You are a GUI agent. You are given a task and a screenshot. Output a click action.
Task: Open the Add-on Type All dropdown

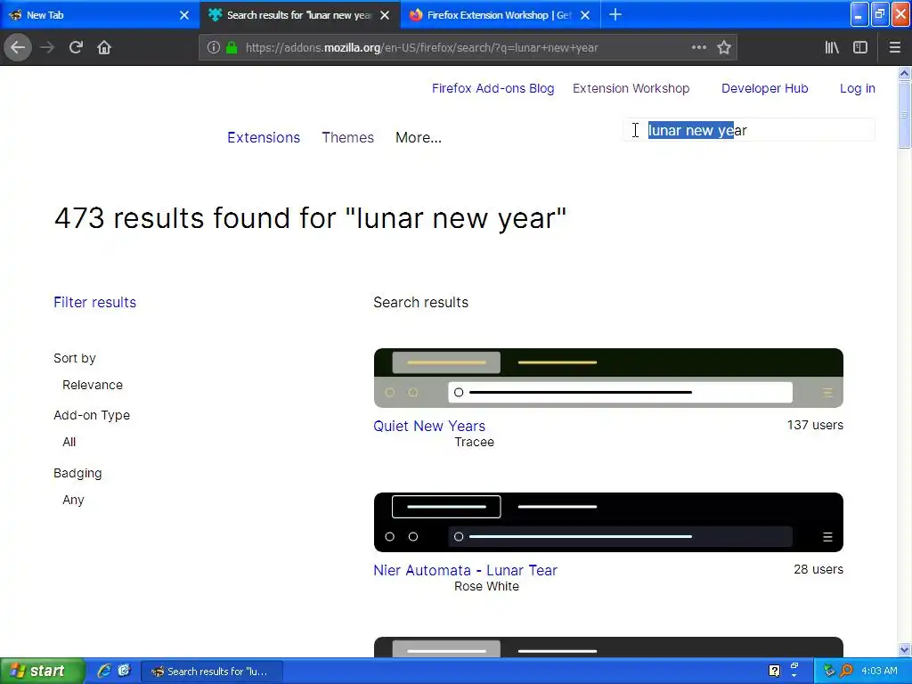(69, 442)
